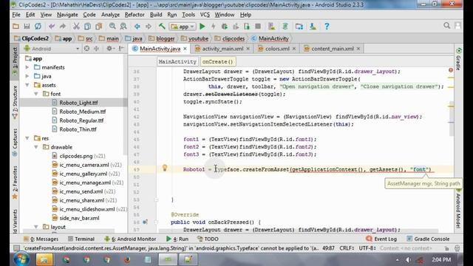Open the Gradle Console
This screenshot has width=473, height=266.
coord(428,239)
